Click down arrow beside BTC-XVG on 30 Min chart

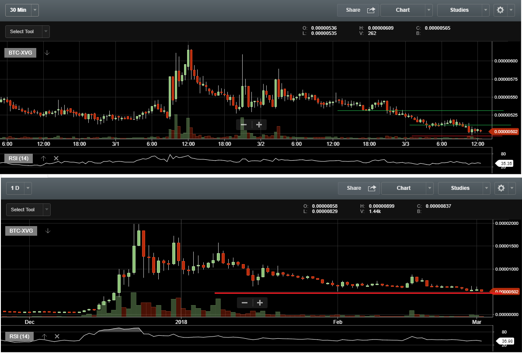(47, 52)
